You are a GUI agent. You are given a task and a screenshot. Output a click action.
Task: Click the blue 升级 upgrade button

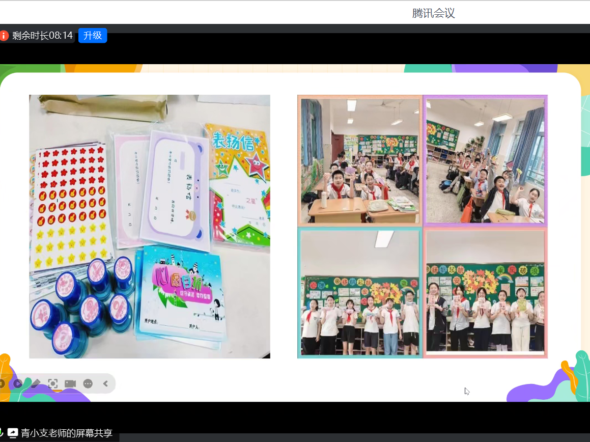pos(93,36)
